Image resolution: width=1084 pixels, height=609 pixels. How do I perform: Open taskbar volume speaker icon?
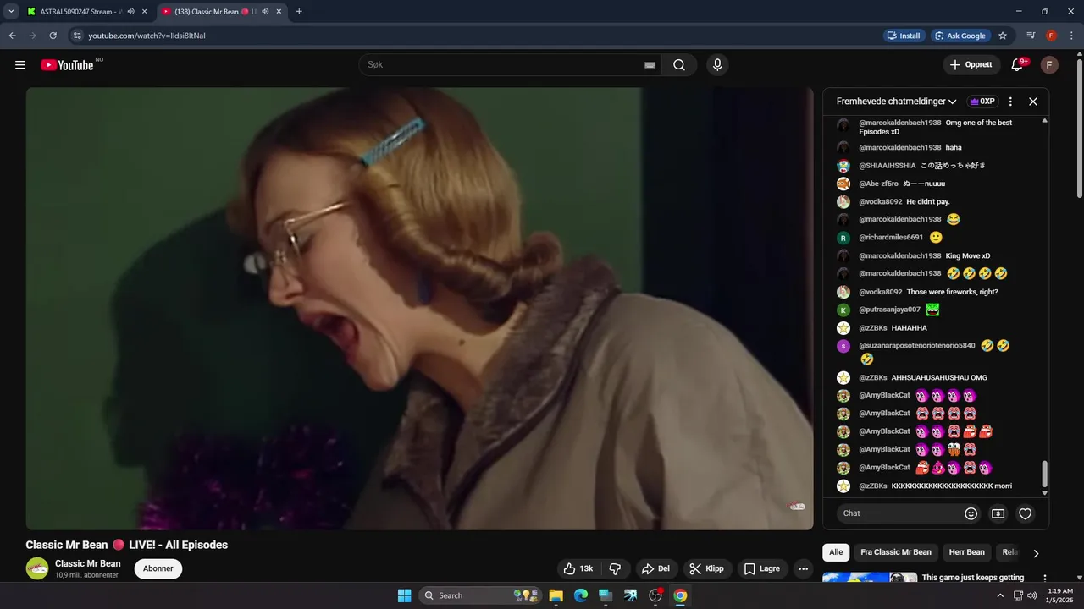point(1032,595)
